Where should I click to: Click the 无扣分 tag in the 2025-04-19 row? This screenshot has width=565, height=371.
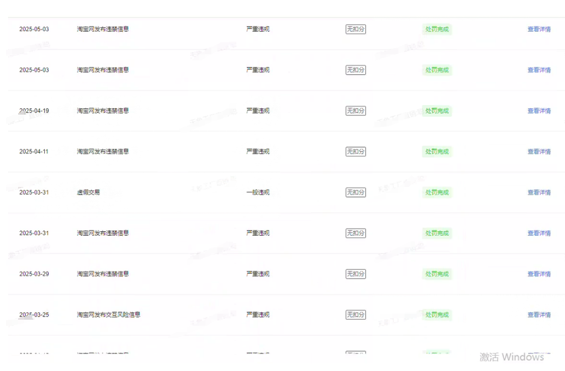(x=355, y=111)
